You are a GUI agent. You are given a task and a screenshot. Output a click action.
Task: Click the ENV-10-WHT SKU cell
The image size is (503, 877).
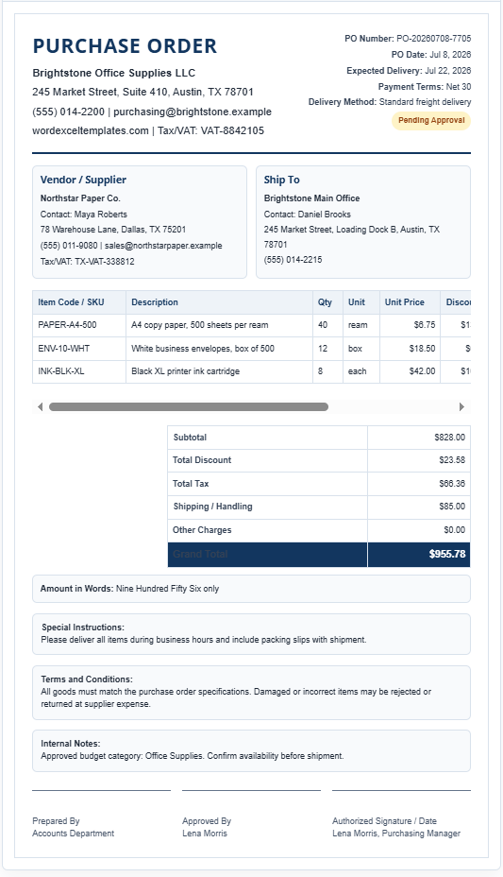click(x=78, y=349)
